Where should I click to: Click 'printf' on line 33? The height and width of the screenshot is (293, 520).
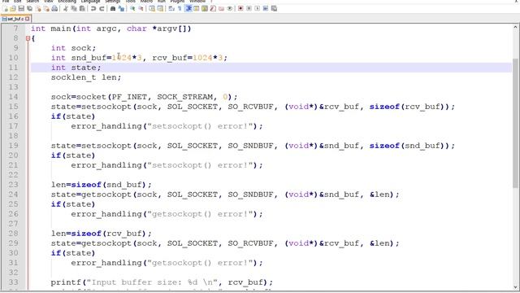[66, 282]
